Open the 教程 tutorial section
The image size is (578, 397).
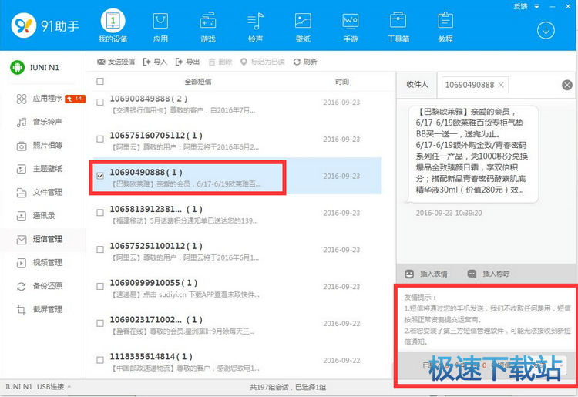(x=445, y=27)
